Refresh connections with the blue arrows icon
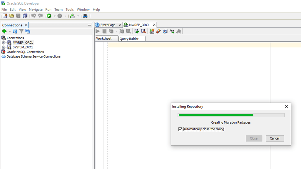Image resolution: width=301 pixels, height=169 pixels. point(15,31)
